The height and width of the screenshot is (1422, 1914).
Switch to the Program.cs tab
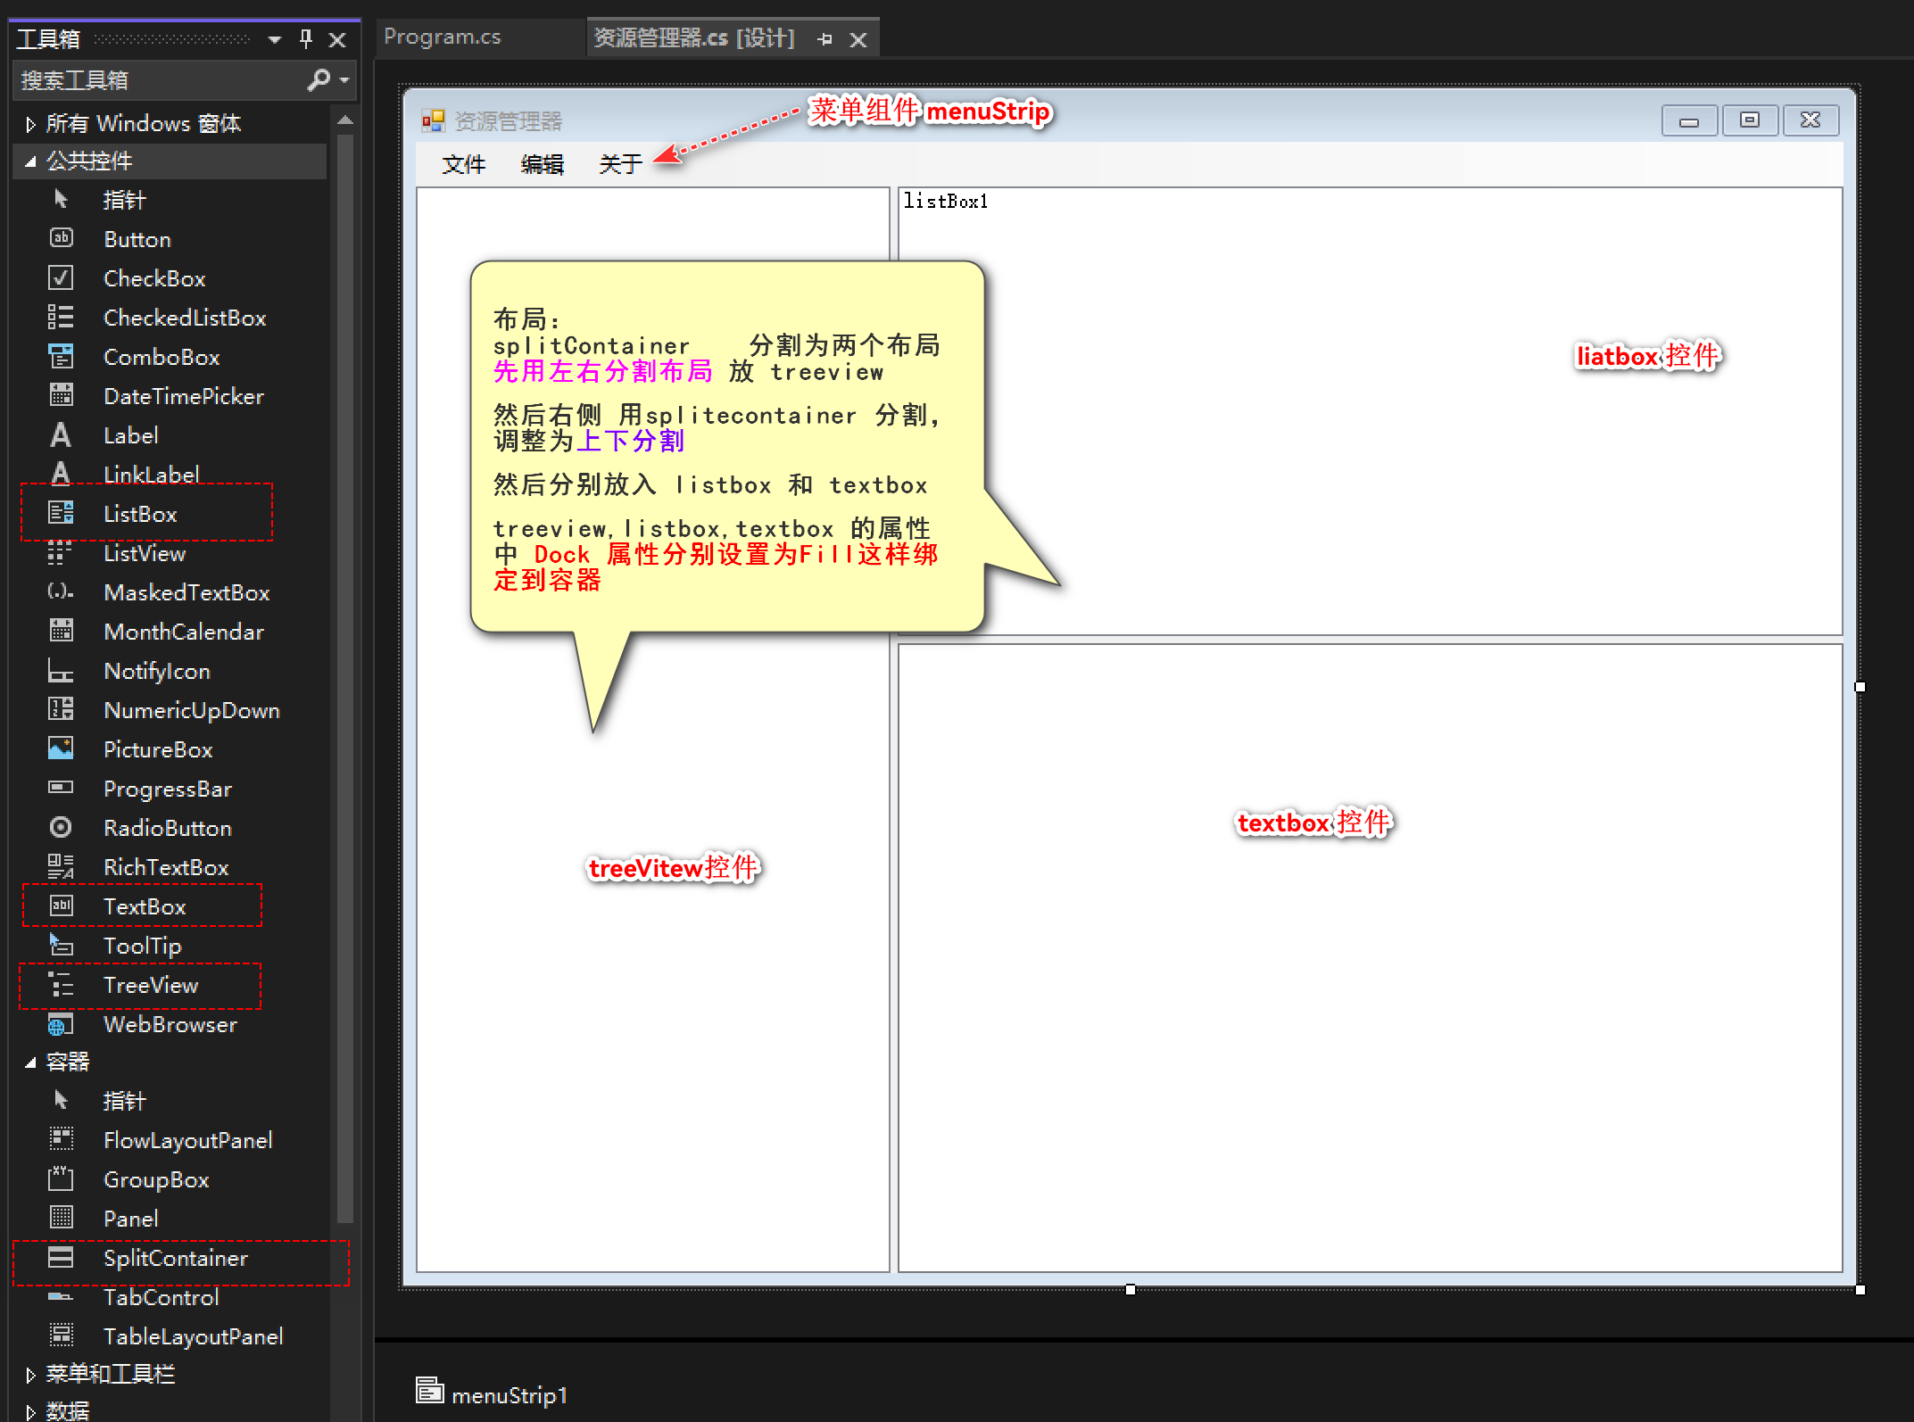click(443, 37)
